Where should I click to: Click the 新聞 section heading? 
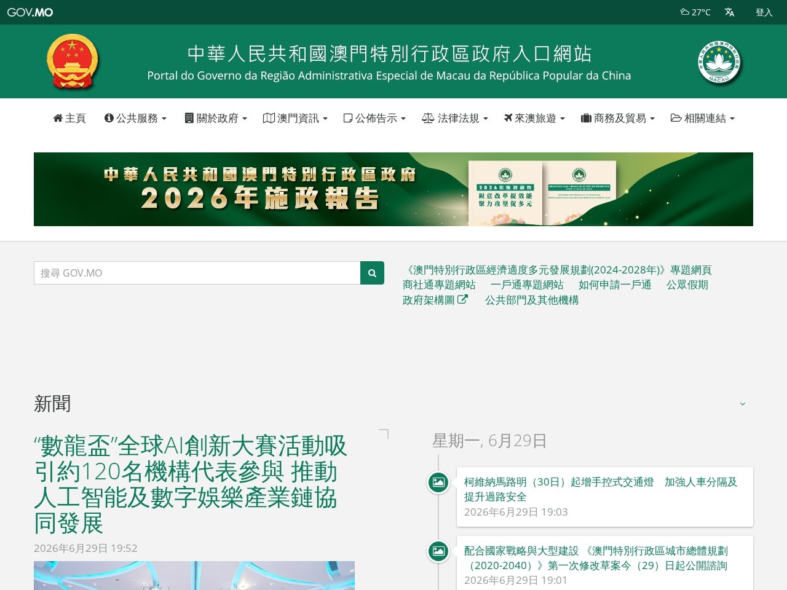tap(52, 404)
